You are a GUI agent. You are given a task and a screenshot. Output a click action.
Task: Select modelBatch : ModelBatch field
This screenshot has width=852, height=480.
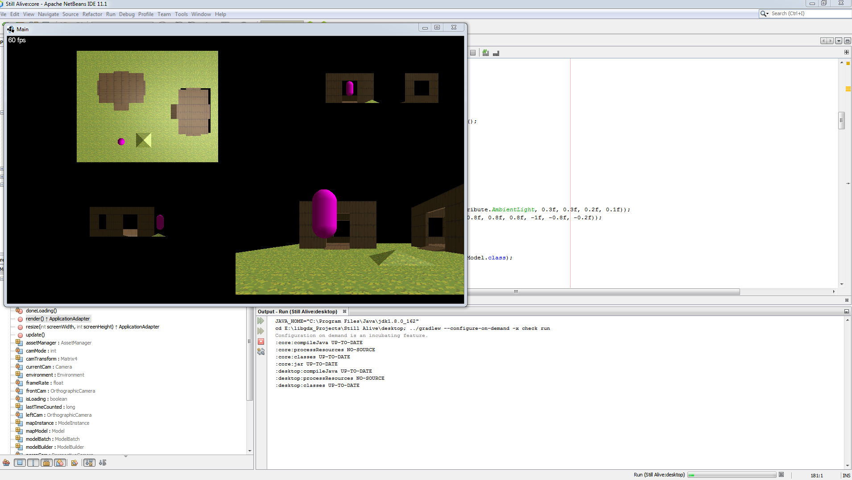coord(53,439)
